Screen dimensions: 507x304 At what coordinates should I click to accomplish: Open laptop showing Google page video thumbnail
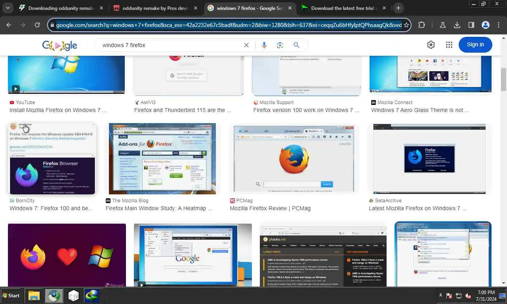pos(193,255)
